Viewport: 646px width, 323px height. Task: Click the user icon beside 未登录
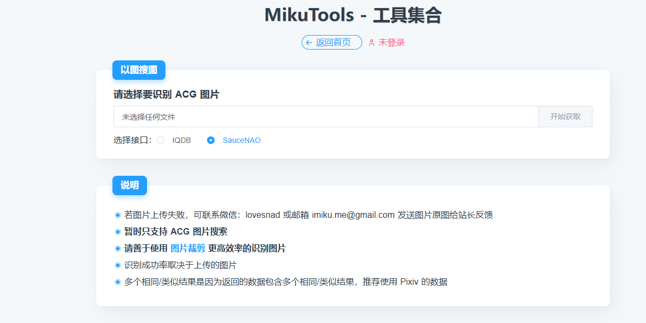371,43
